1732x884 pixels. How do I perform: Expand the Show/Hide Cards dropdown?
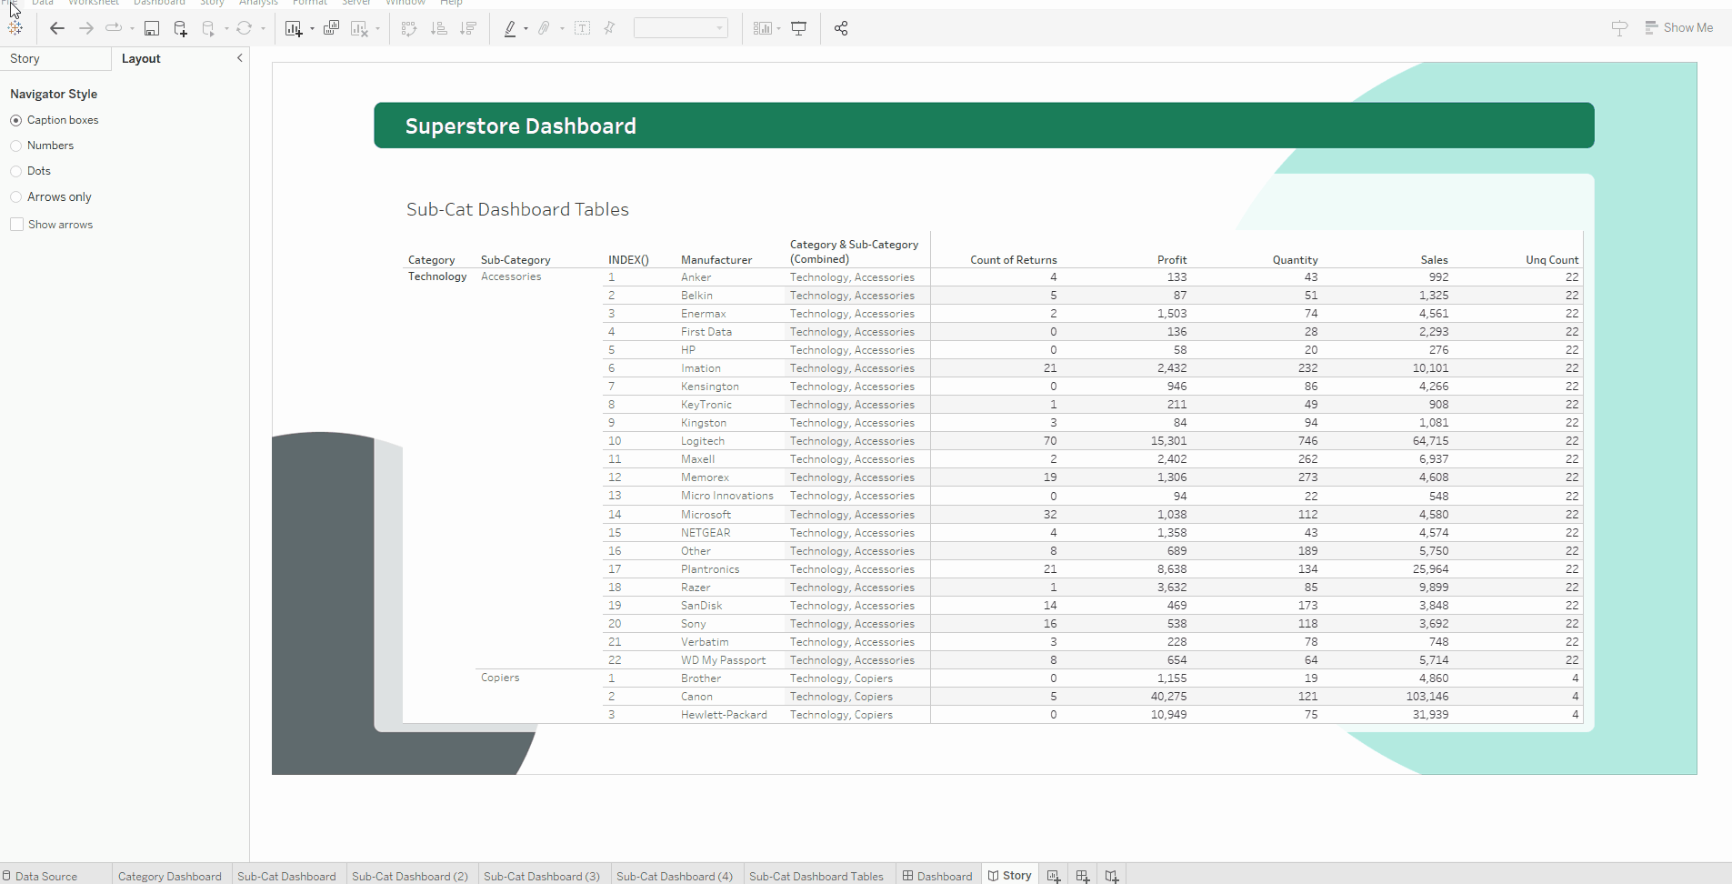766,28
